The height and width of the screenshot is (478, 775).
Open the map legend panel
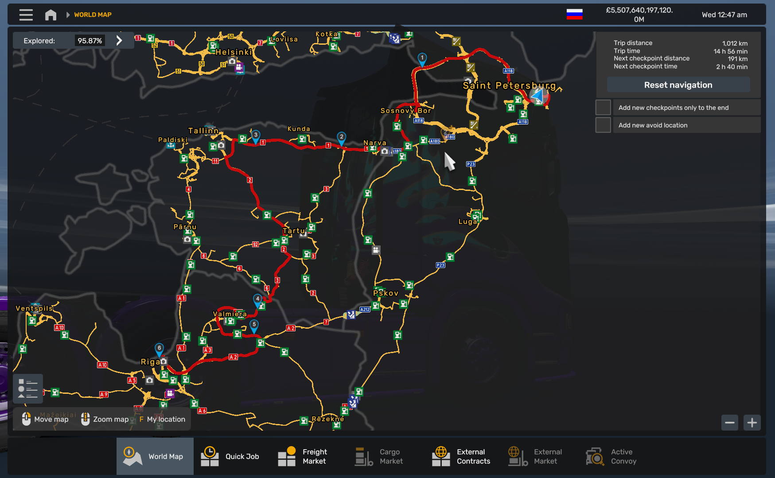pyautogui.click(x=28, y=389)
